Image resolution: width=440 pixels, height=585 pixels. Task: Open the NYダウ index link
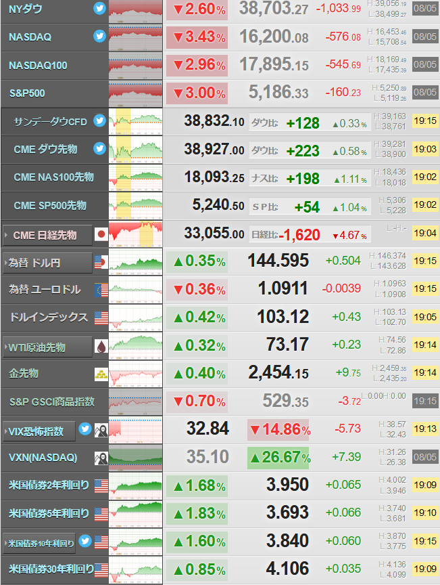[25, 9]
